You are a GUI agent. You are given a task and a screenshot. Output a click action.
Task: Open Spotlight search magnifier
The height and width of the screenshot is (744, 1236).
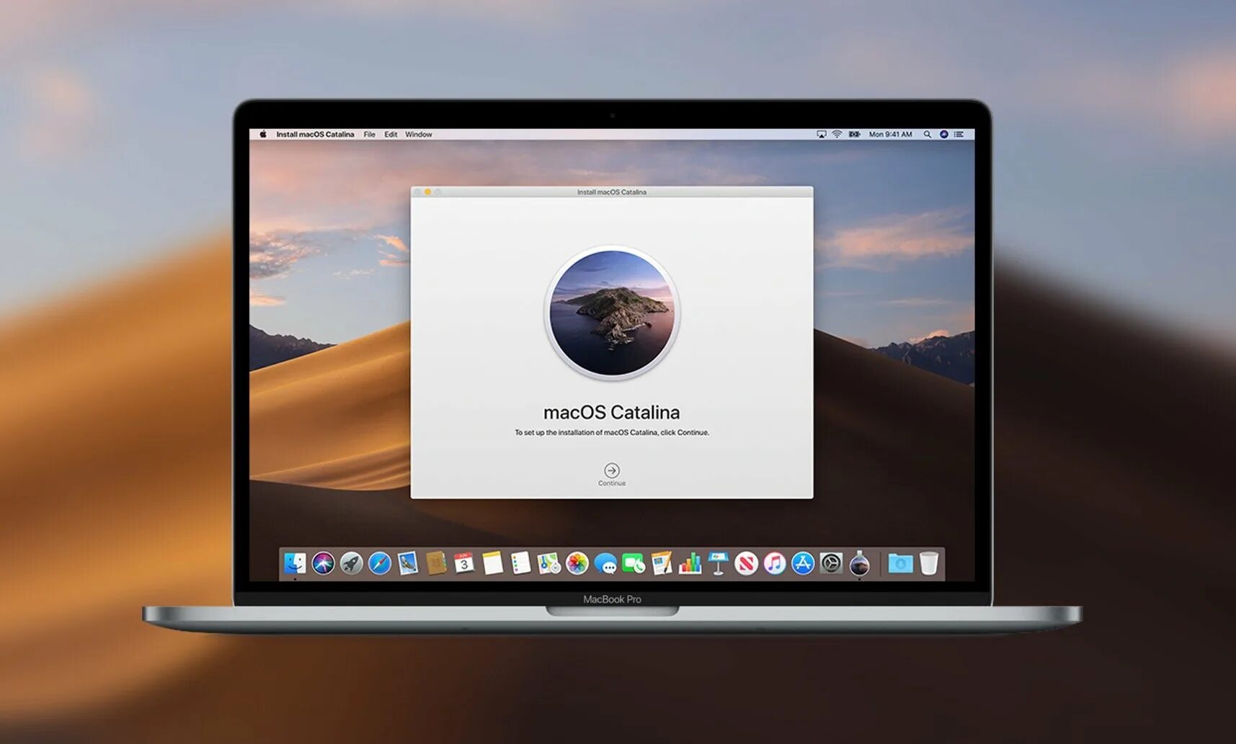(x=928, y=135)
